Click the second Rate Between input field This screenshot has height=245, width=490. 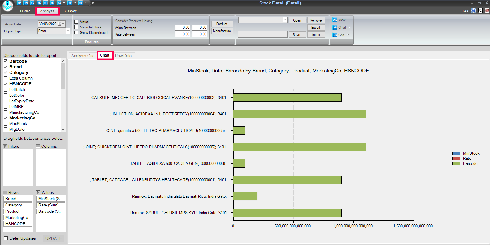[200, 34]
